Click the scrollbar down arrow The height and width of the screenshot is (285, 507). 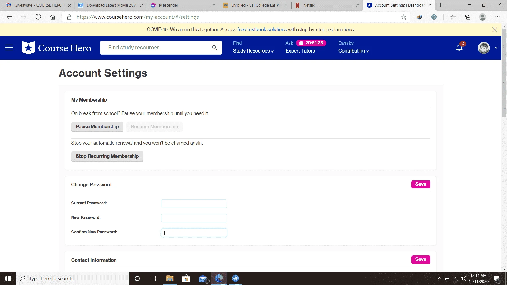point(504,269)
